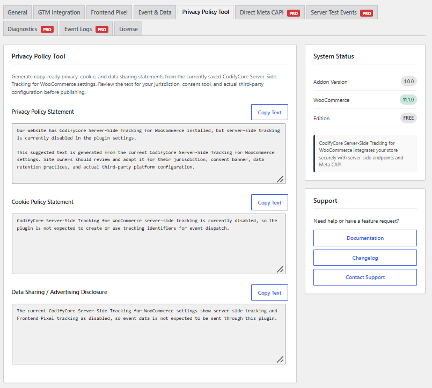Click the WooCommerce label in System Status
The width and height of the screenshot is (432, 388).
pyautogui.click(x=331, y=100)
